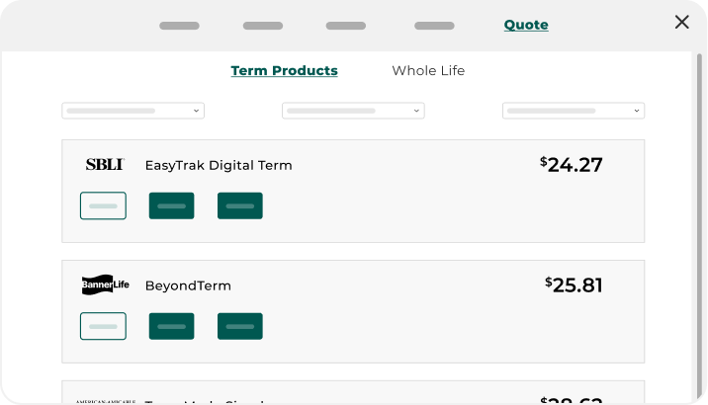Click the outlined button under EasyTrak Digital Term
This screenshot has width=708, height=405.
click(103, 205)
